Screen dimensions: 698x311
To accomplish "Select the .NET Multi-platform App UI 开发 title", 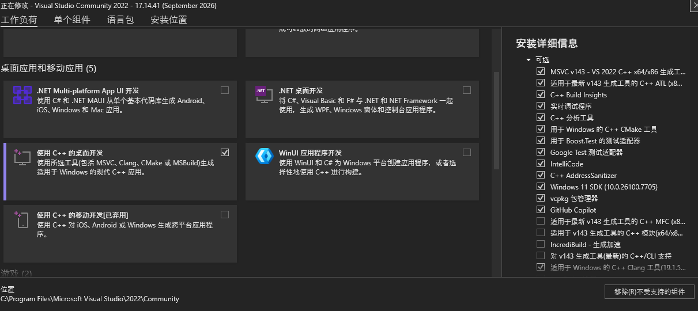I will pyautogui.click(x=88, y=90).
